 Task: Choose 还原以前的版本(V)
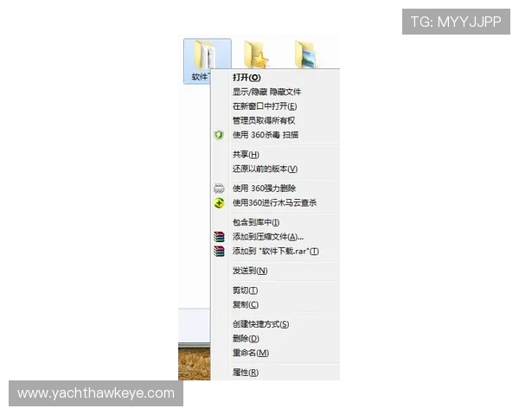pyautogui.click(x=265, y=169)
